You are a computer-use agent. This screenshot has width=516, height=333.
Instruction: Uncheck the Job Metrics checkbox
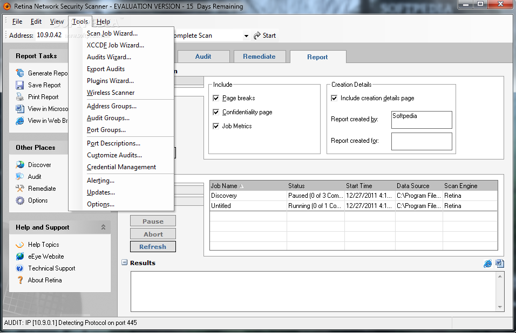tap(216, 126)
